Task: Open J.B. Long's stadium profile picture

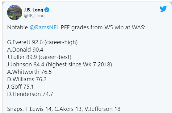Action: [15, 12]
